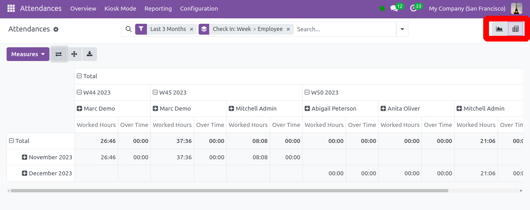Collapse the W45 2023 column group
530x210 pixels.
[x=155, y=92]
